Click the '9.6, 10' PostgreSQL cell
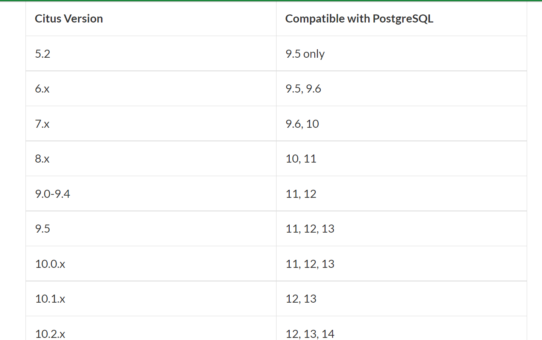542x340 pixels. (x=302, y=124)
